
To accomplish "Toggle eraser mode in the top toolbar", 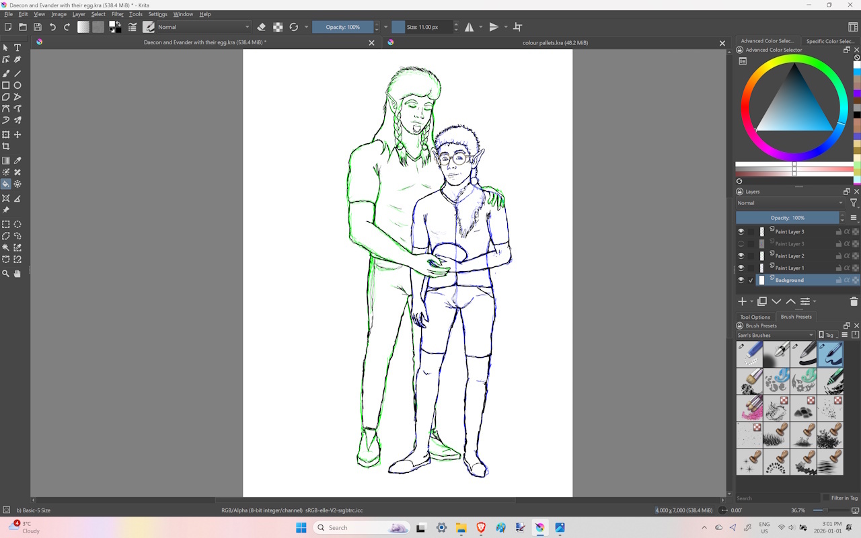I will (x=262, y=27).
